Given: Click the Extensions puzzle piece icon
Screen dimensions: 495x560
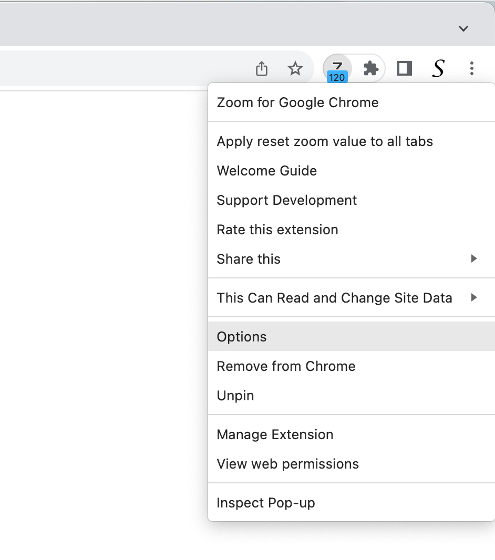Looking at the screenshot, I should pyautogui.click(x=370, y=68).
